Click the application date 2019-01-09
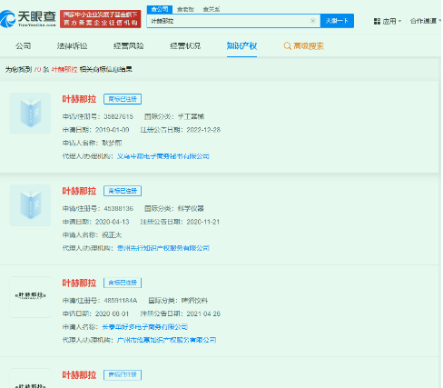Viewport: 443px width, 388px height. (x=113, y=130)
